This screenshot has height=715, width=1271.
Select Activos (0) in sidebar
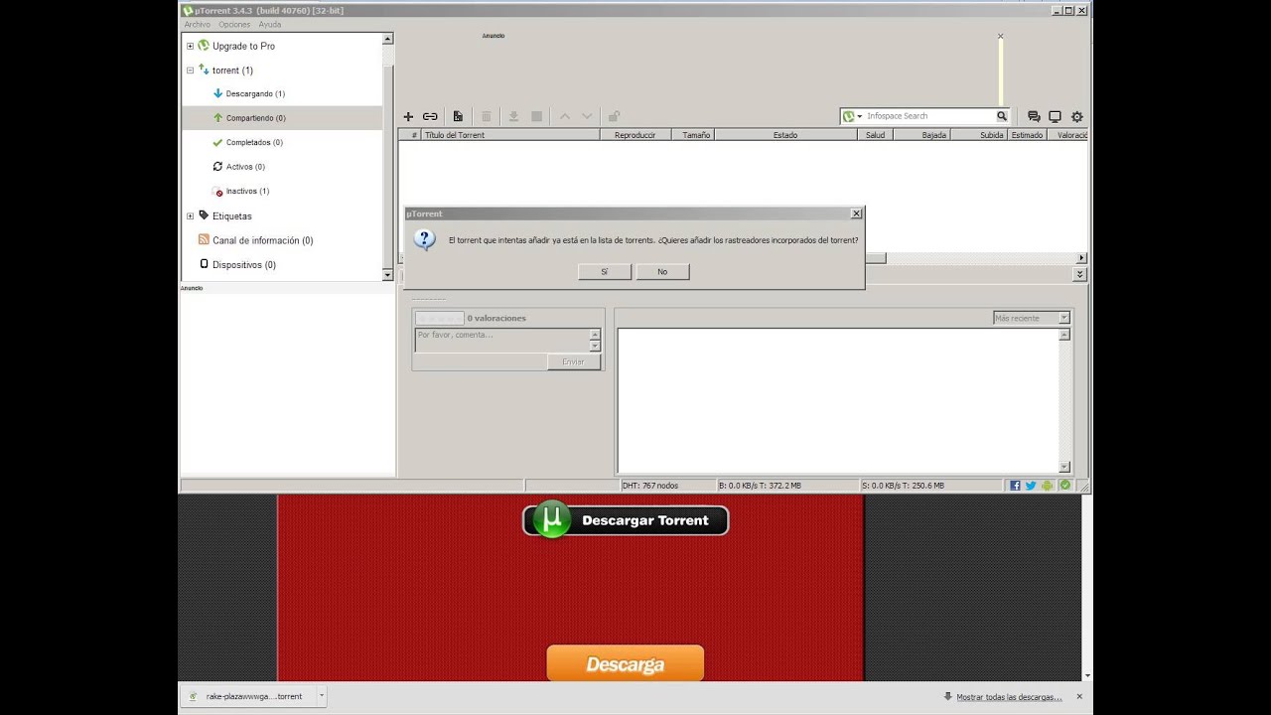pos(245,167)
